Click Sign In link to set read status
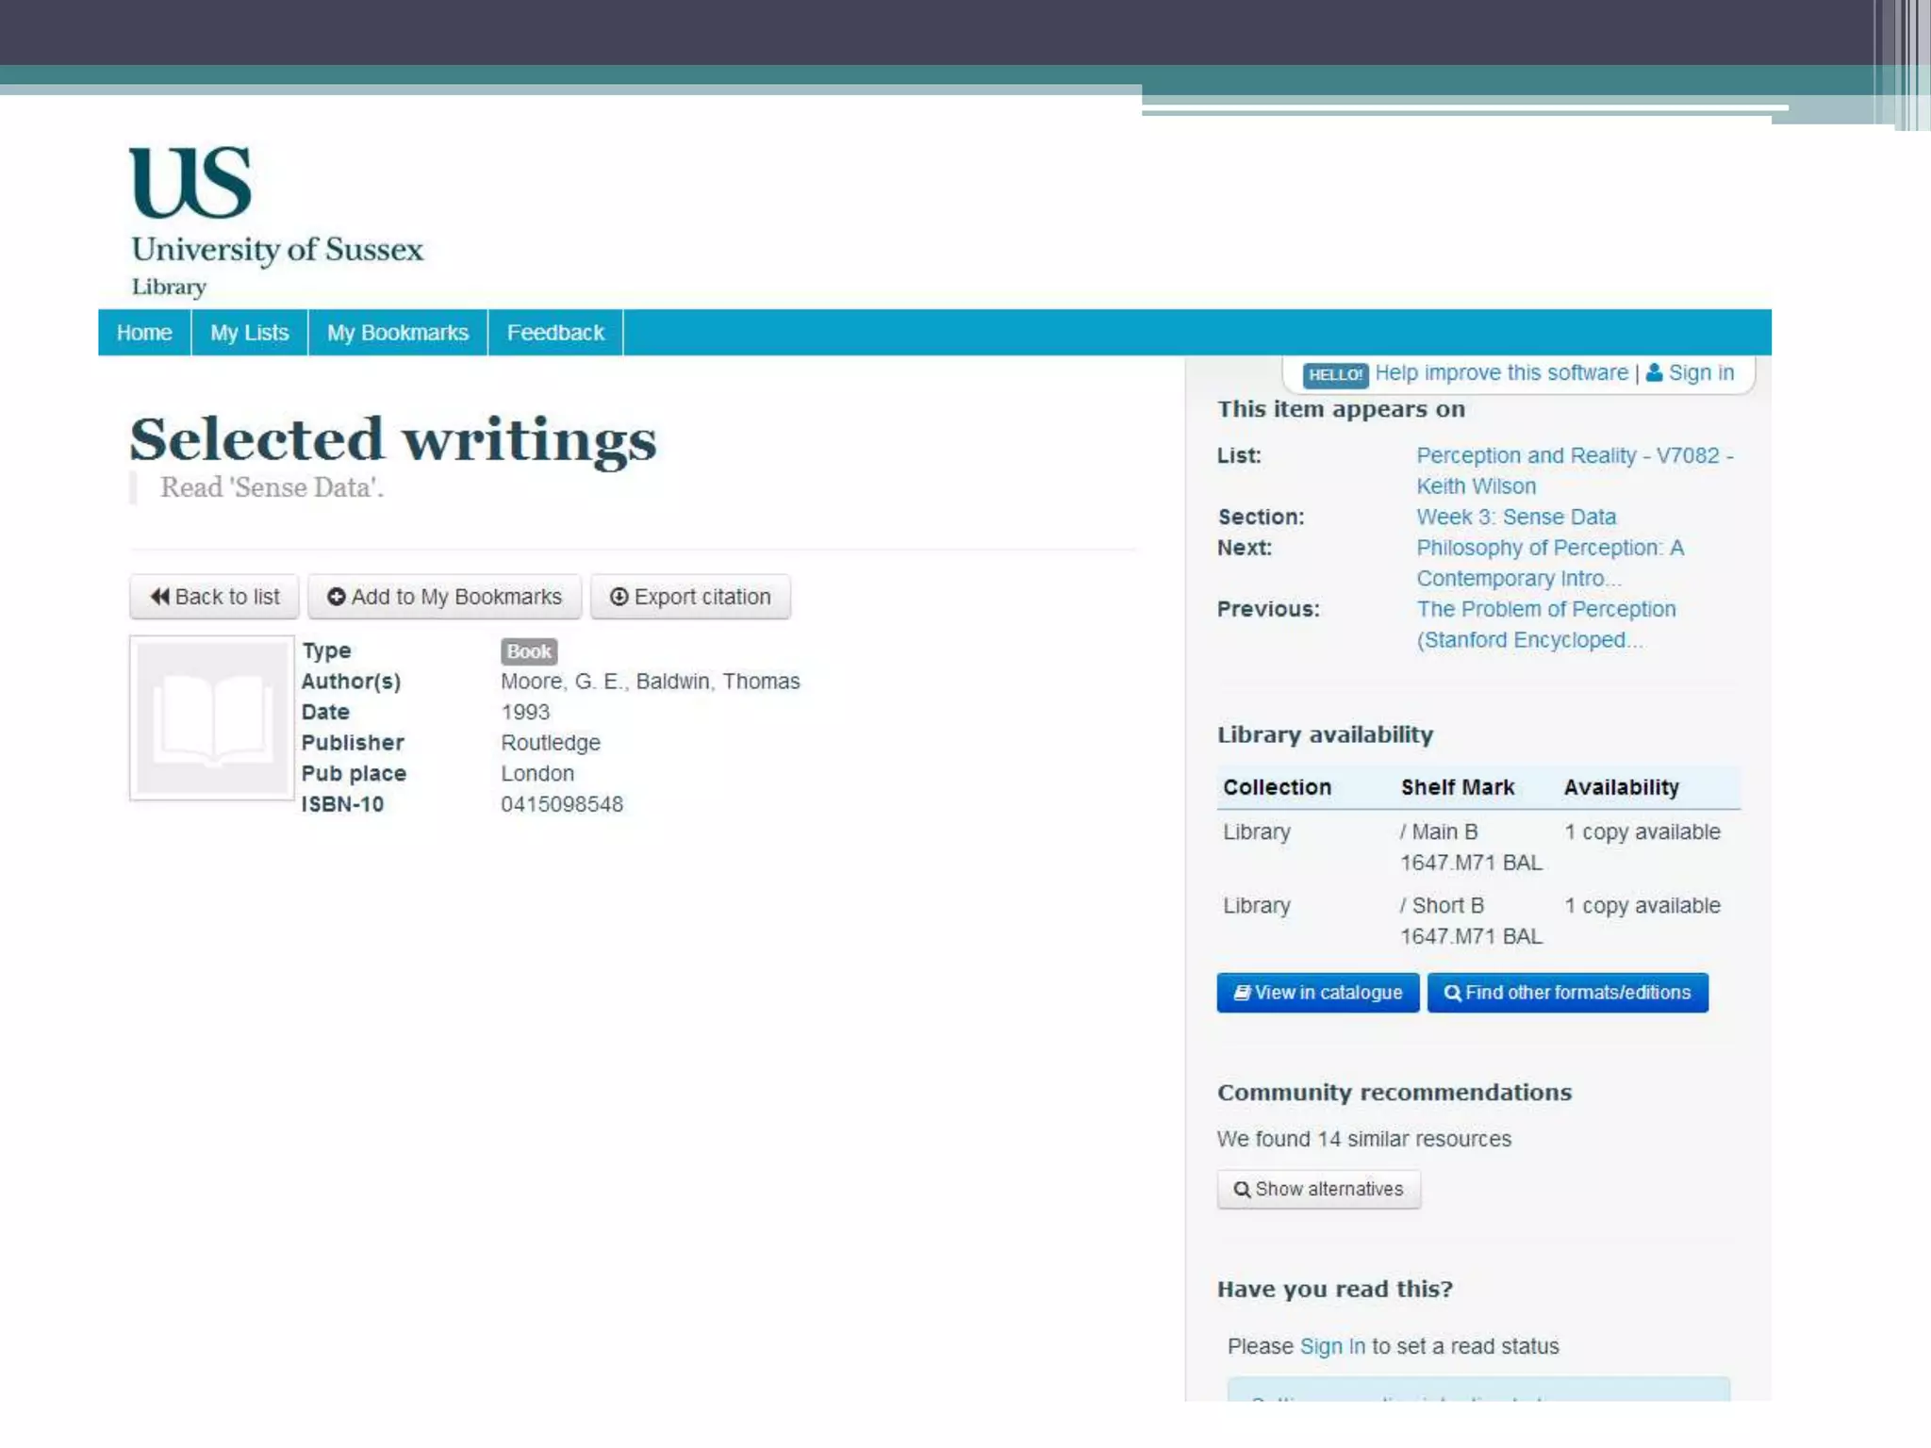Image resolution: width=1931 pixels, height=1448 pixels. click(1331, 1346)
